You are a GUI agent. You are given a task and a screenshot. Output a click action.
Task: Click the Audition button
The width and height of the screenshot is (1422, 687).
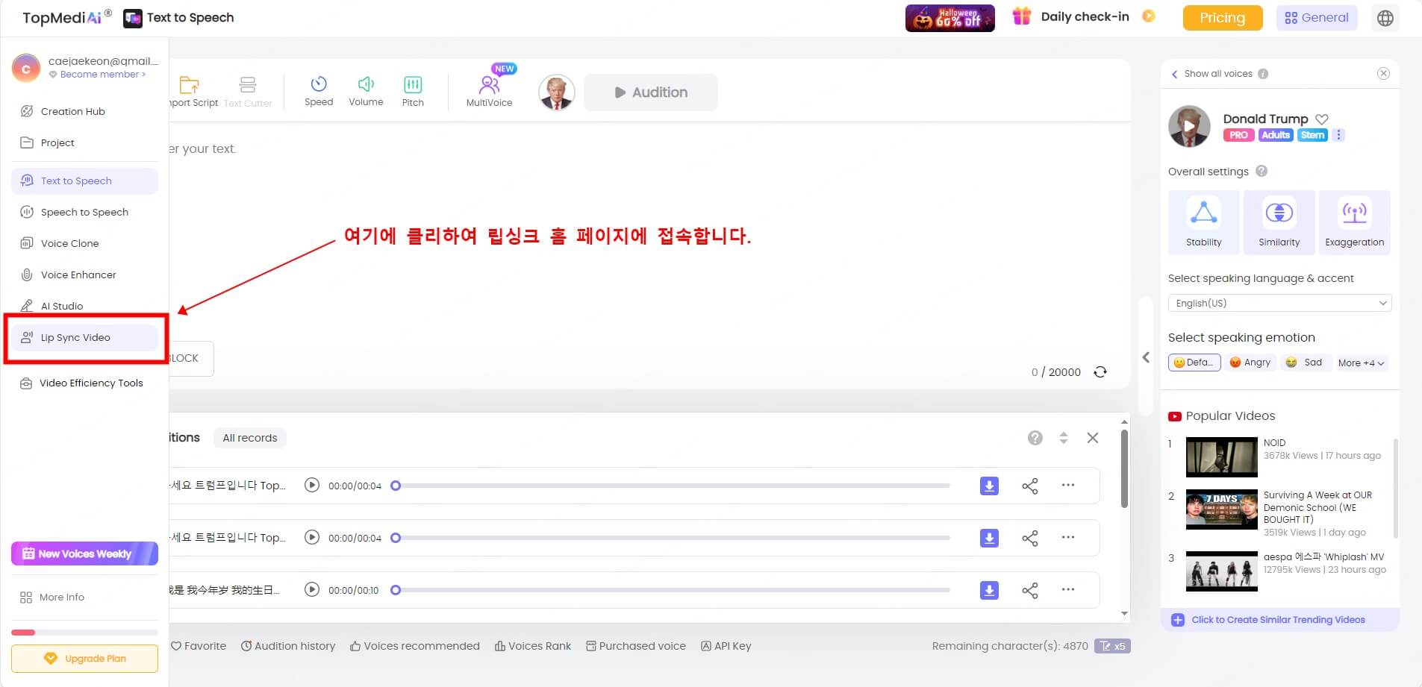point(651,92)
